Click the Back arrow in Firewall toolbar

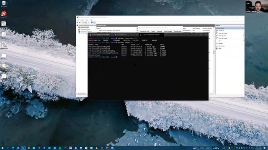point(77,22)
